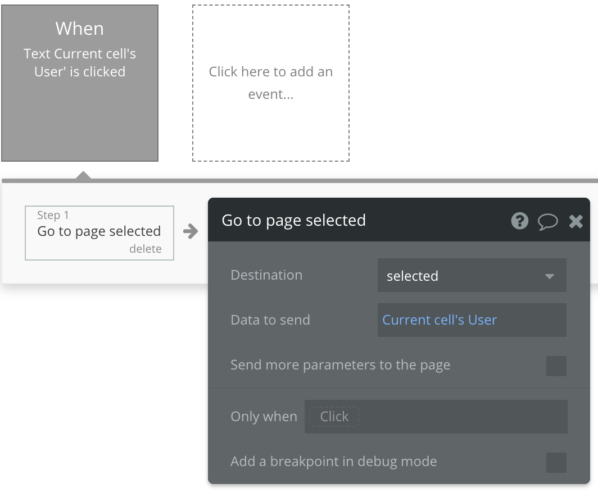The height and width of the screenshot is (493, 598).
Task: Edit the Current cell's User expression
Action: tap(440, 320)
